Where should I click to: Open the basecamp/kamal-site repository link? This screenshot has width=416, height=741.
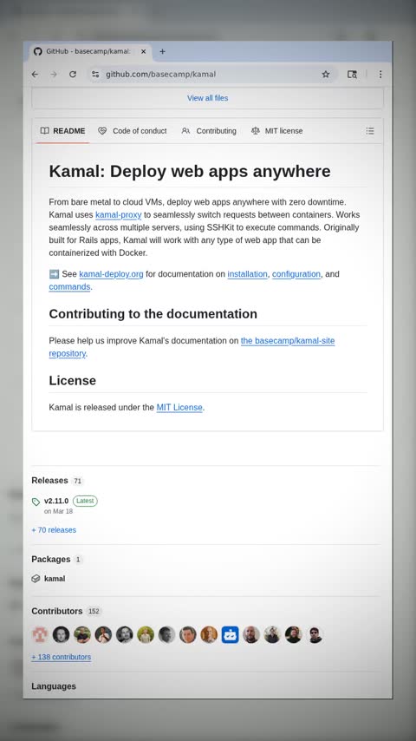pos(288,341)
